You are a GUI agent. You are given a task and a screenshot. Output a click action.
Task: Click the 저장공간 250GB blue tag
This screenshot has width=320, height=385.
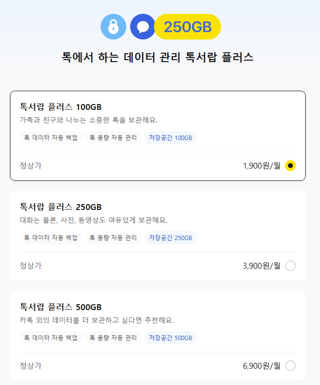tap(170, 238)
